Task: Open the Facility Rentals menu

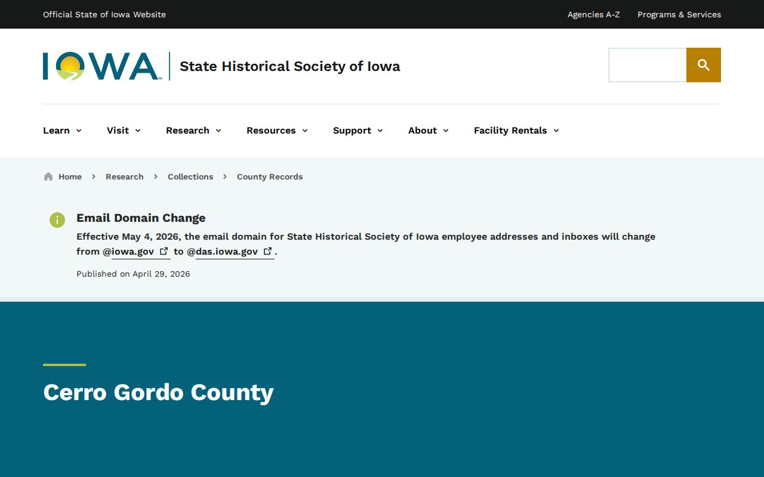Action: click(516, 131)
